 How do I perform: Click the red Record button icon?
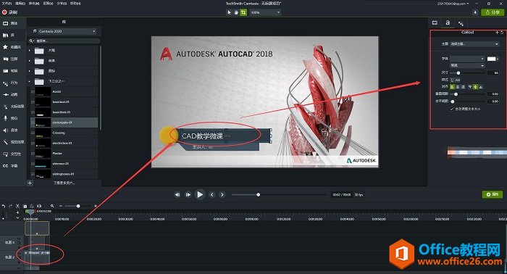[4, 12]
